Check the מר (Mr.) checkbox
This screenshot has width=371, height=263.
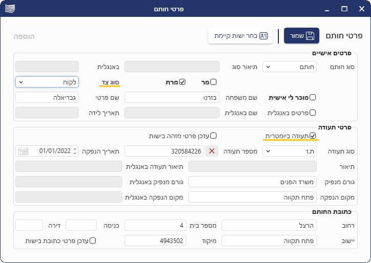[x=213, y=82]
